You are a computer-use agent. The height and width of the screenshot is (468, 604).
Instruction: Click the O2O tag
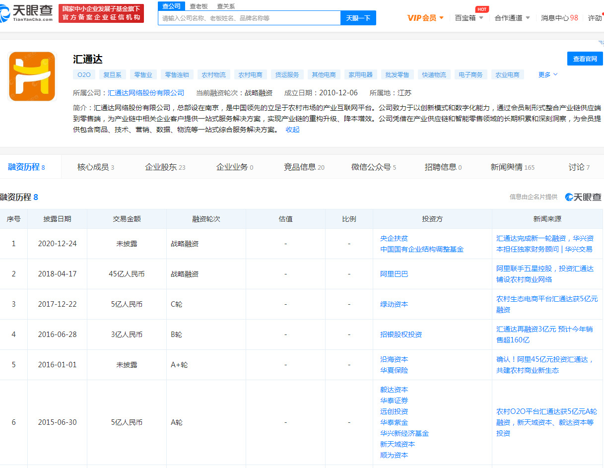(x=84, y=75)
